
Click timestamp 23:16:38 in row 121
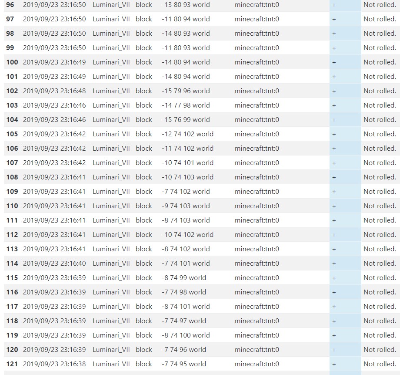coord(54,364)
